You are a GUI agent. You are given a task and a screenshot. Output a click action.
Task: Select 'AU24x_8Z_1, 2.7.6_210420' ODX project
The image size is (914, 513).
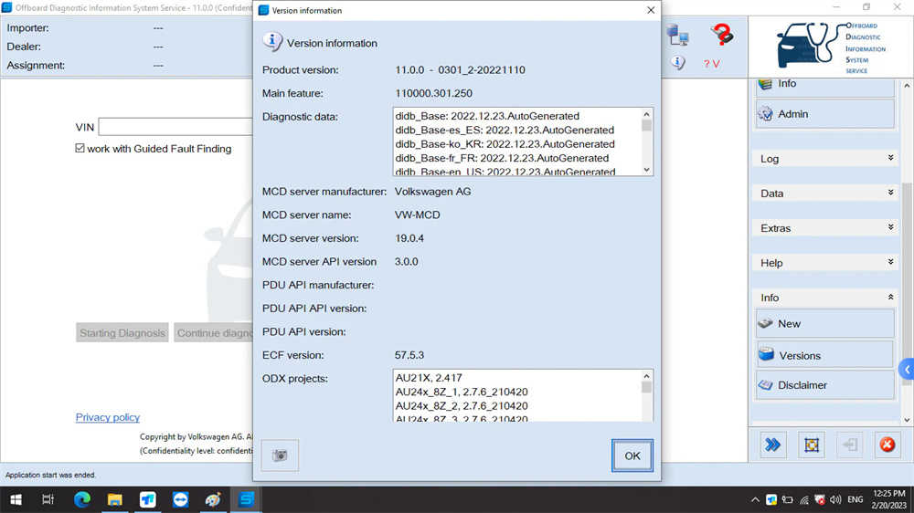[461, 392]
